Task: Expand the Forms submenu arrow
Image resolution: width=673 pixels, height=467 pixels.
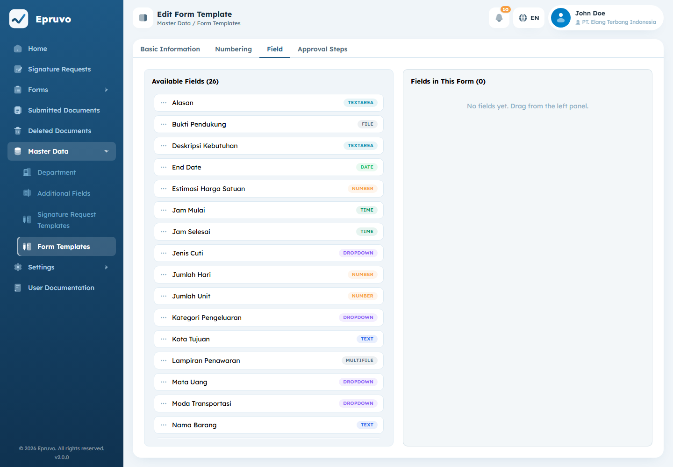Action: (107, 90)
